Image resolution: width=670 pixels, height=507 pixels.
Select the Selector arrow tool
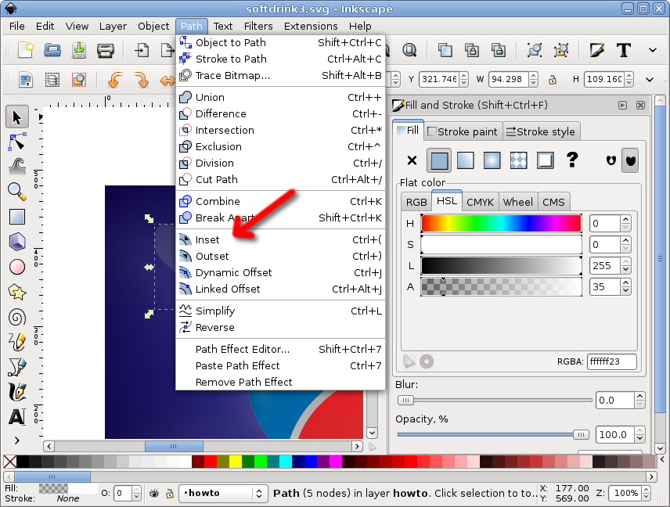coord(17,117)
